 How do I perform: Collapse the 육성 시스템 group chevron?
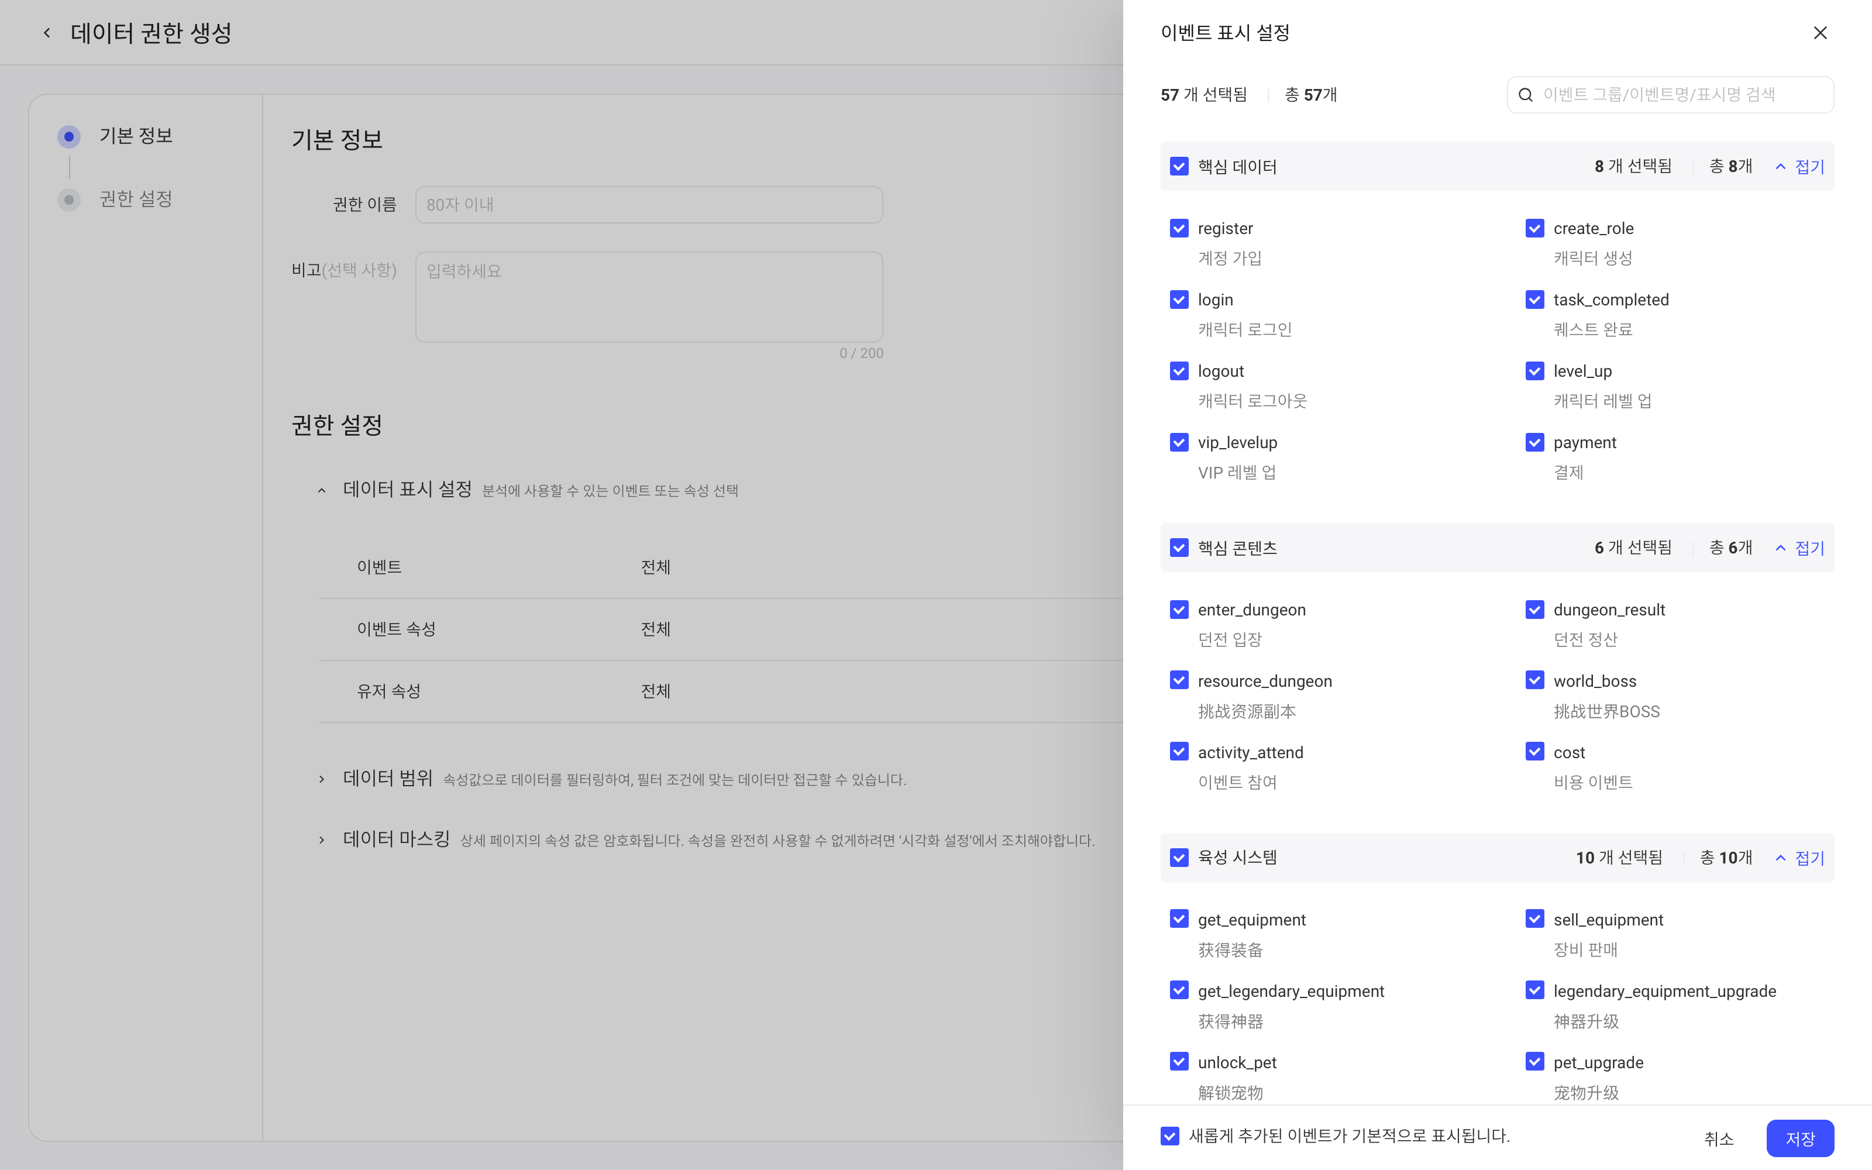(1781, 858)
